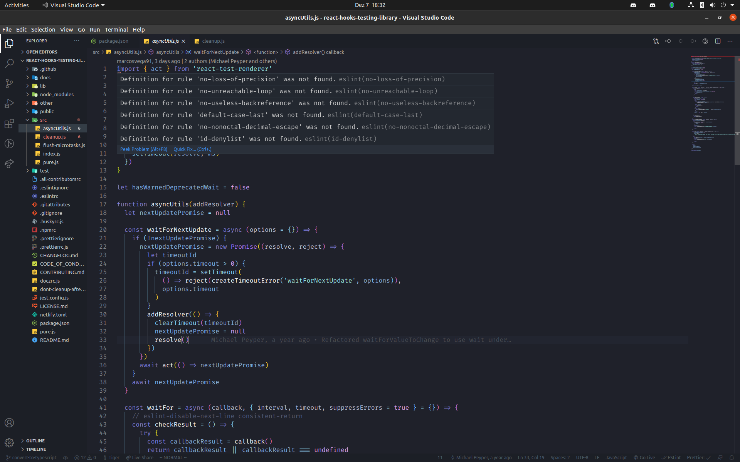Split the editor to the right
The image size is (740, 462).
(718, 41)
